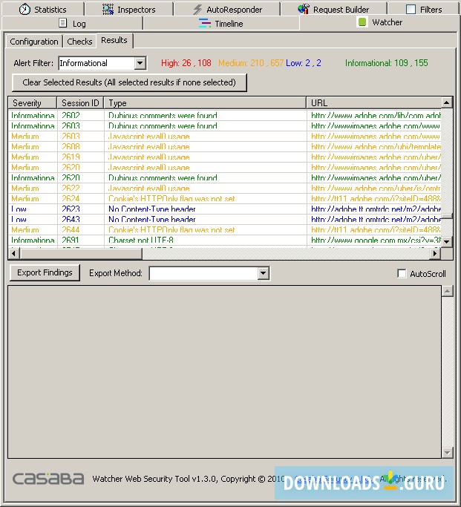Select Informational row with session 2602

point(225,116)
